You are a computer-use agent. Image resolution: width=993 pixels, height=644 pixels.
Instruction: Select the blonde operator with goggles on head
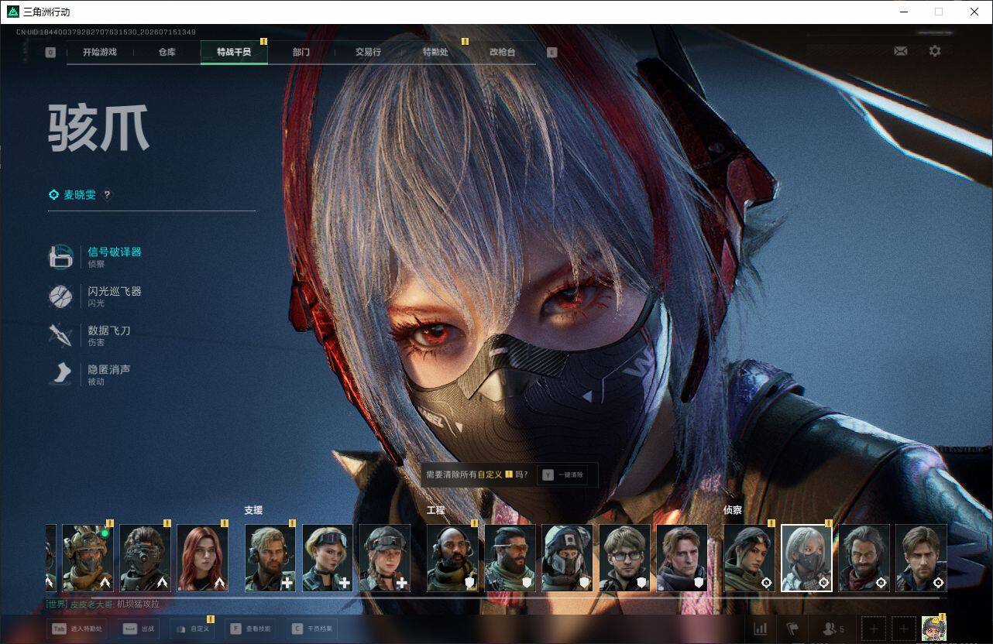pyautogui.click(x=328, y=558)
